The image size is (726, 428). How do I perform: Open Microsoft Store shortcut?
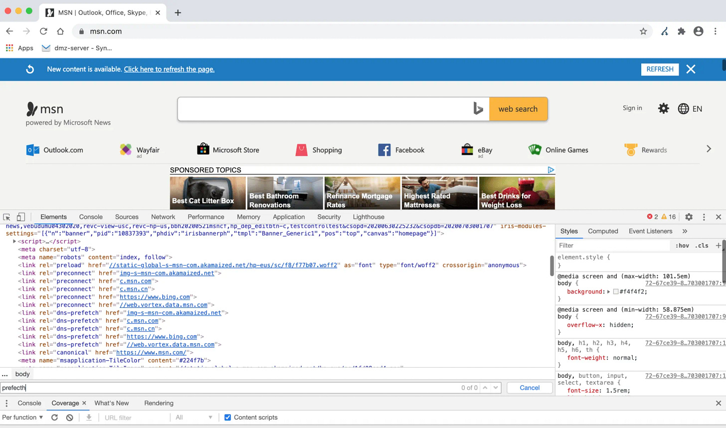228,150
